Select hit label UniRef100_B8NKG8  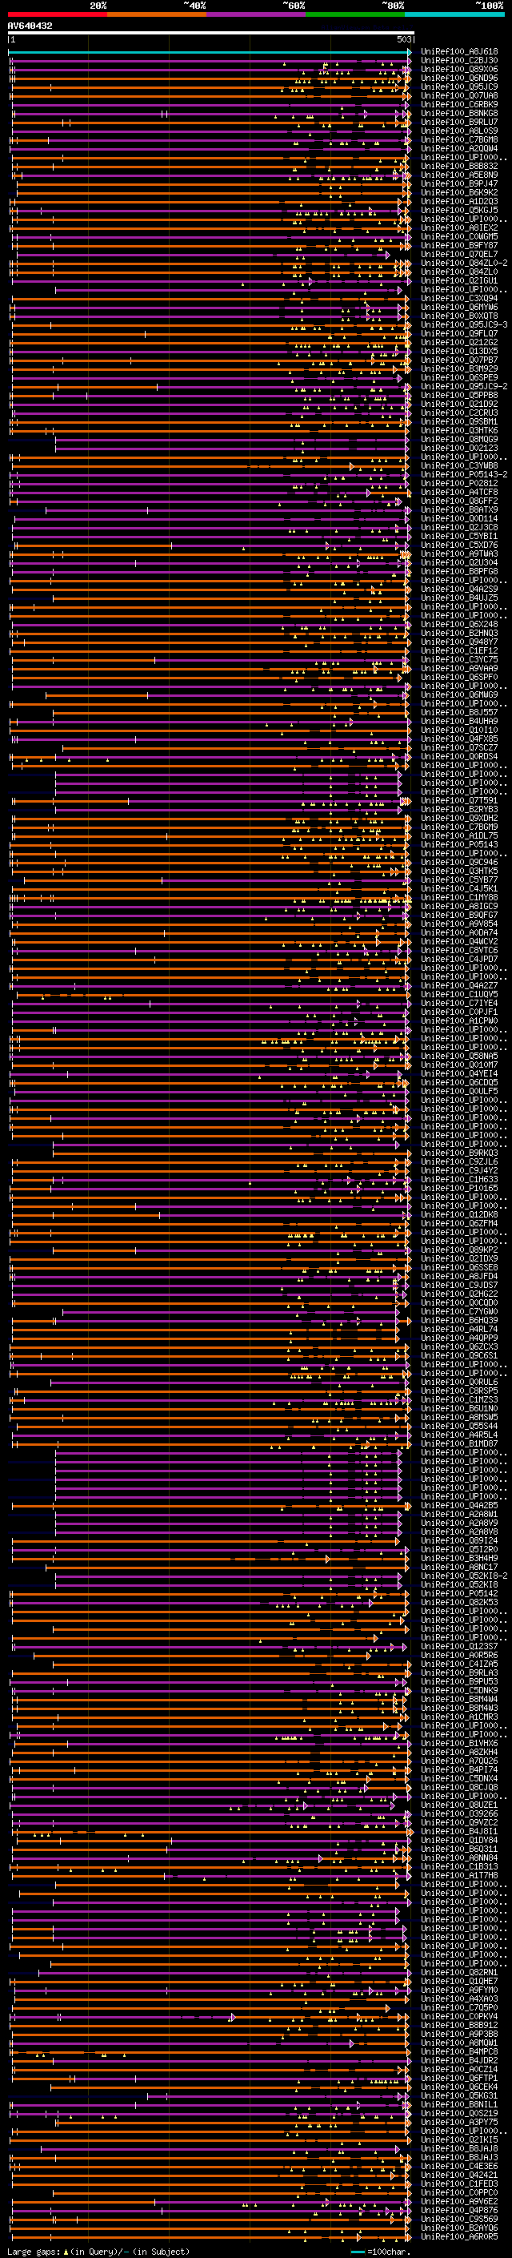point(459,113)
